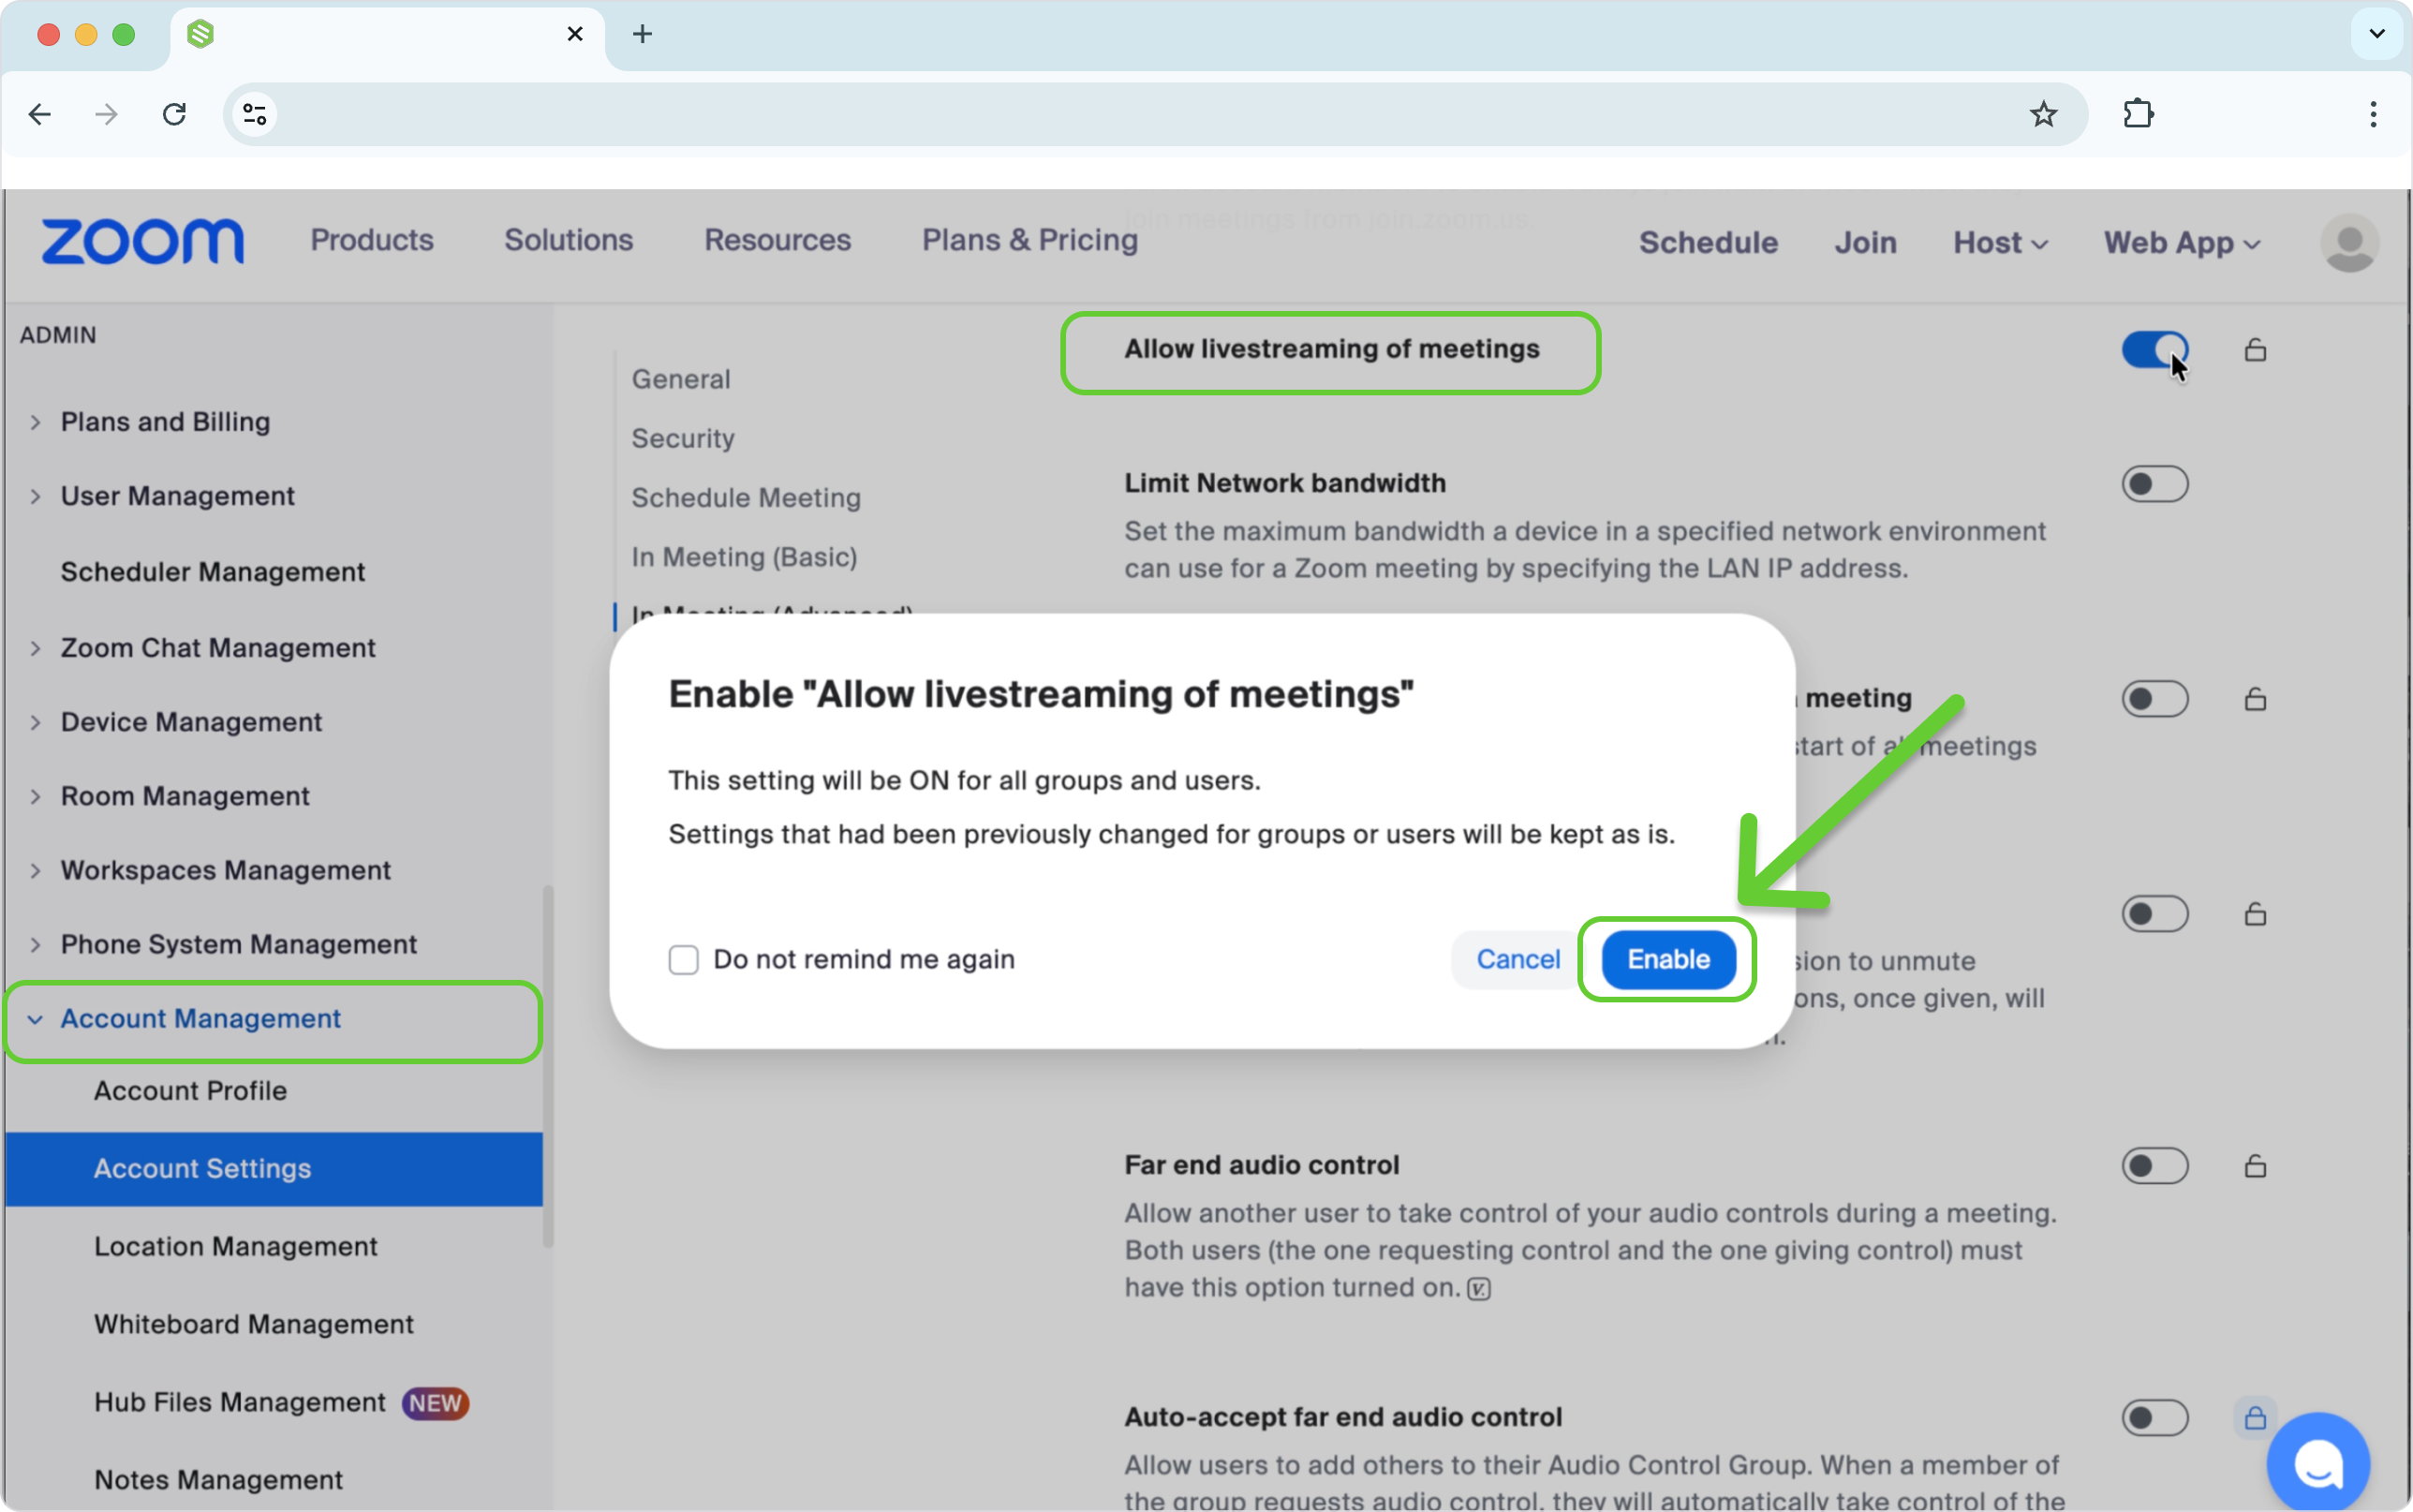Collapse Account Management section
Screen dimensions: 2413x1512
click(x=35, y=1019)
